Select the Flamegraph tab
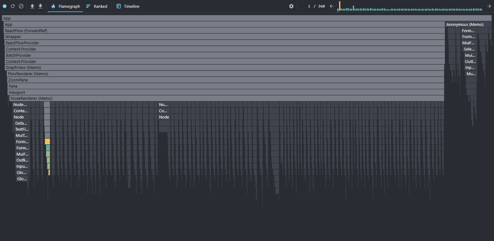 (x=65, y=6)
